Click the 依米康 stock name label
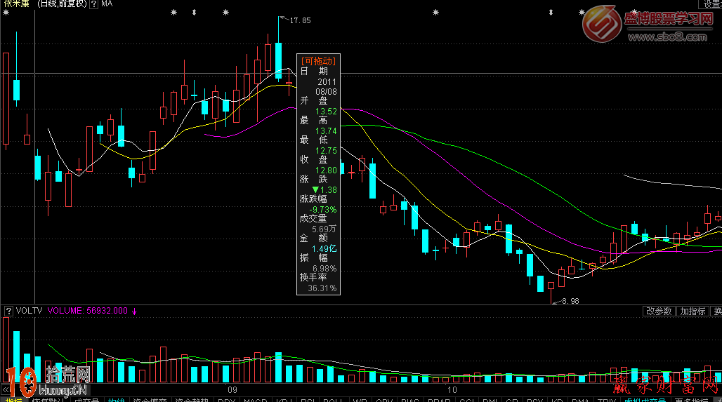Image resolution: width=722 pixels, height=402 pixels. [15, 4]
